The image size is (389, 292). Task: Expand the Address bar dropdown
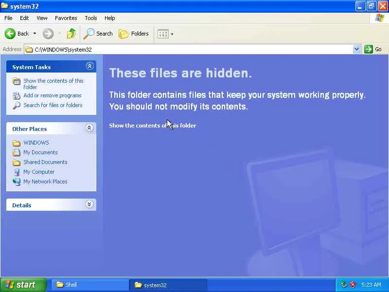pyautogui.click(x=356, y=49)
